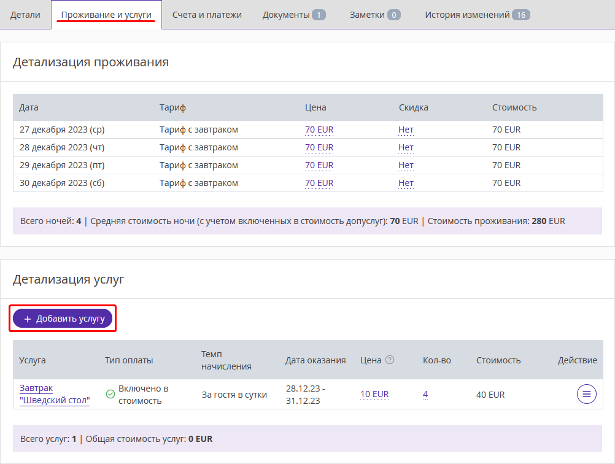The image size is (615, 464).
Task: Click the Notes counter badge
Action: click(394, 15)
